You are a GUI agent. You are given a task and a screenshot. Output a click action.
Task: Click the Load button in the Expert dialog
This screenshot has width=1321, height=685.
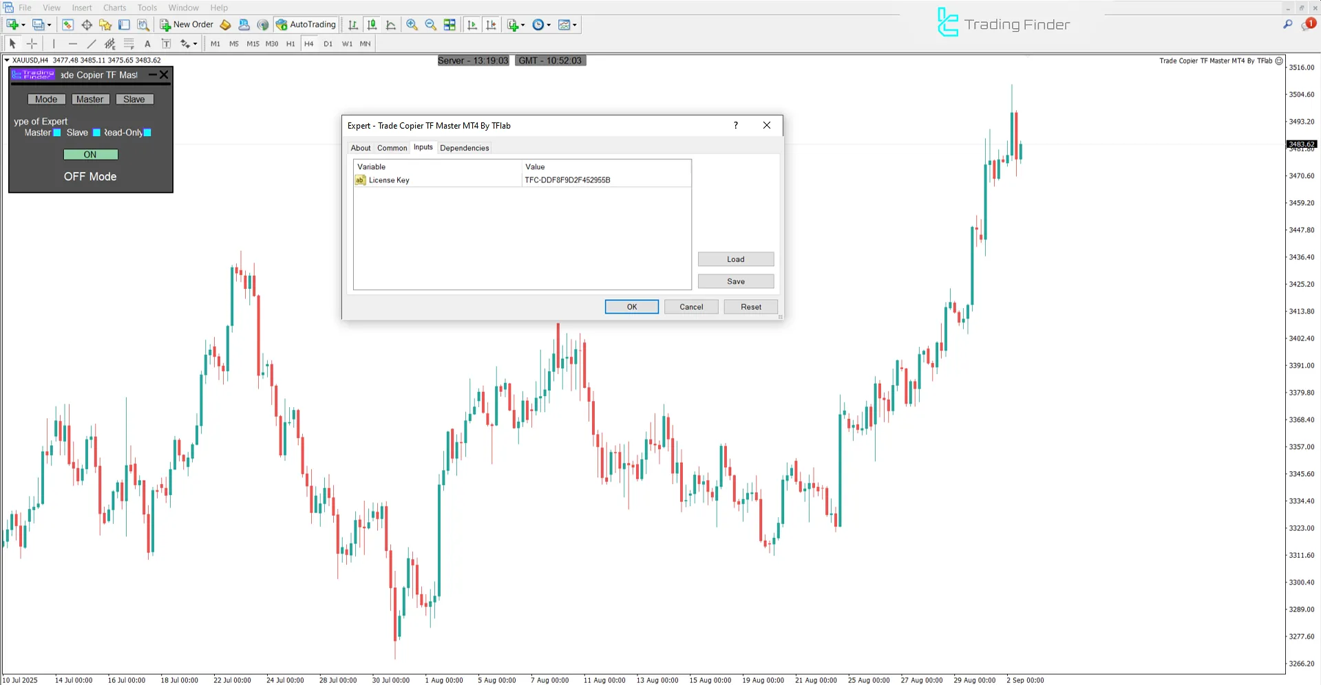[735, 259]
